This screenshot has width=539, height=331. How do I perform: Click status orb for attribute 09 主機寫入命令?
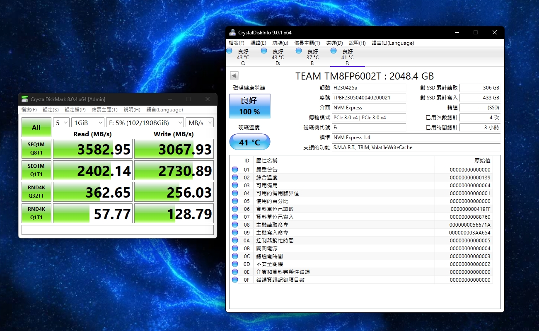point(235,232)
